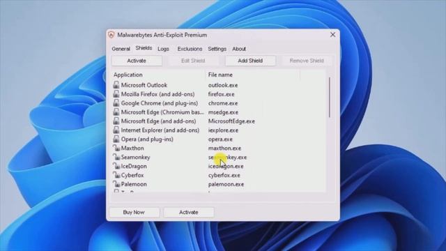The height and width of the screenshot is (251, 446).
Task: Click open lock icon beside Cyberfox
Action: click(116, 175)
